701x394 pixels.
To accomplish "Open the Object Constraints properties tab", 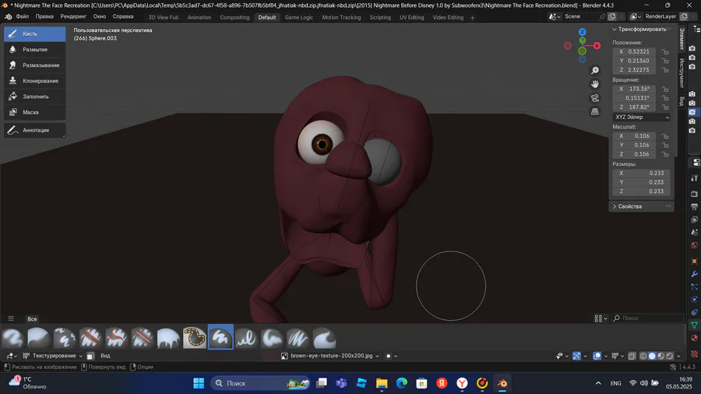I will tap(694, 312).
